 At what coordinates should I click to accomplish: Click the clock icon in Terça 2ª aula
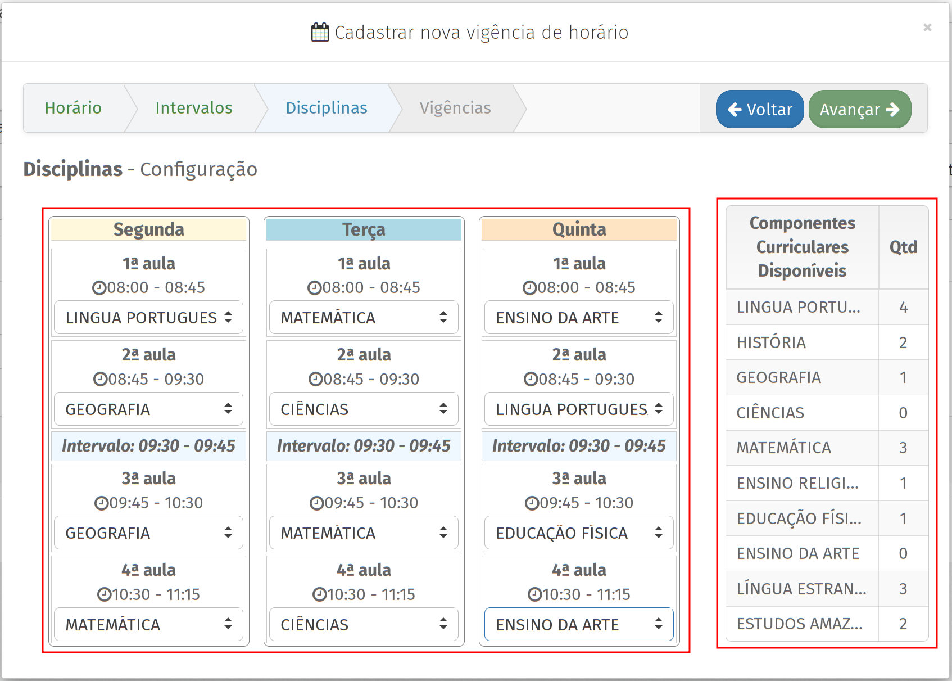pos(315,380)
